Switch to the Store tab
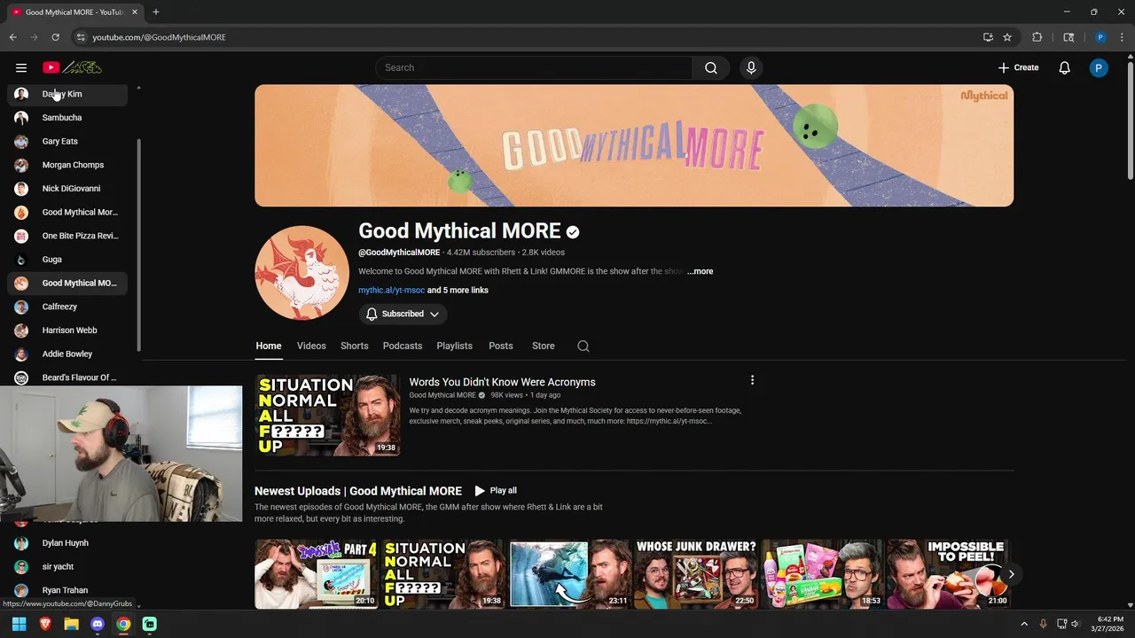Screen dimensions: 1135x638 (543, 346)
